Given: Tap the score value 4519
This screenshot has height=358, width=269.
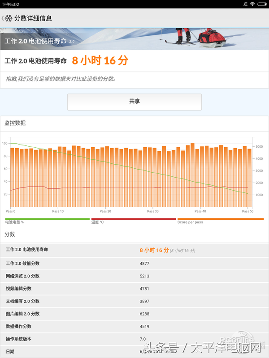Looking at the screenshot, I should pyautogui.click(x=144, y=326).
